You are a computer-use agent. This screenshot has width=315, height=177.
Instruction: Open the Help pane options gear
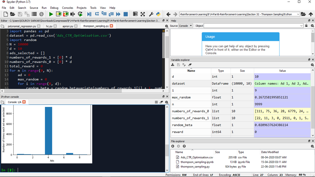pyautogui.click(x=312, y=26)
